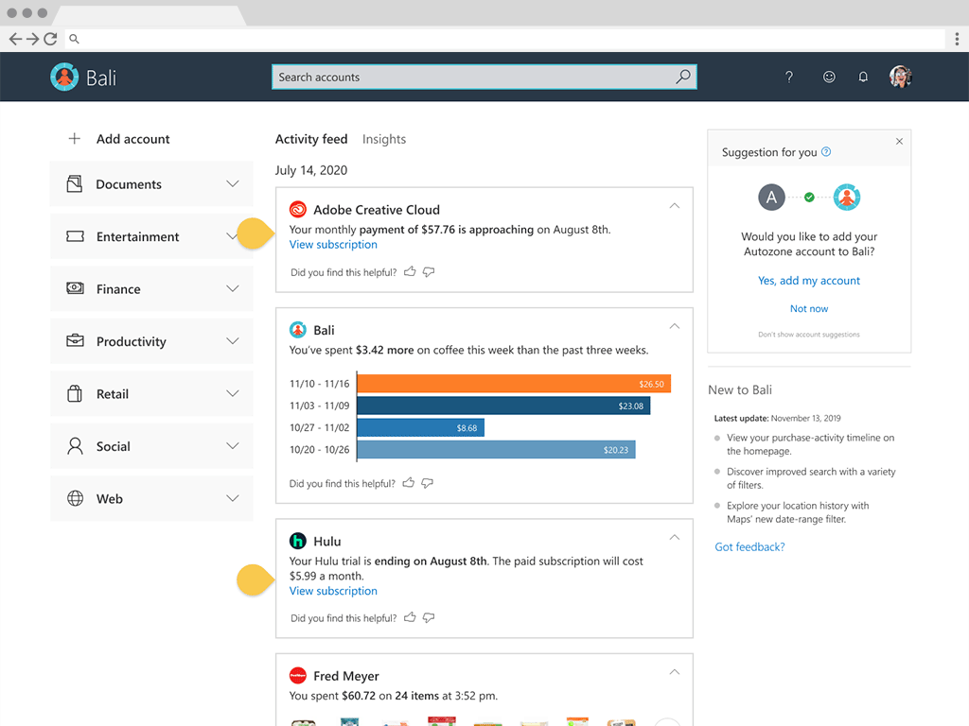Click Don't show account suggestions
This screenshot has width=969, height=726.
pos(809,334)
